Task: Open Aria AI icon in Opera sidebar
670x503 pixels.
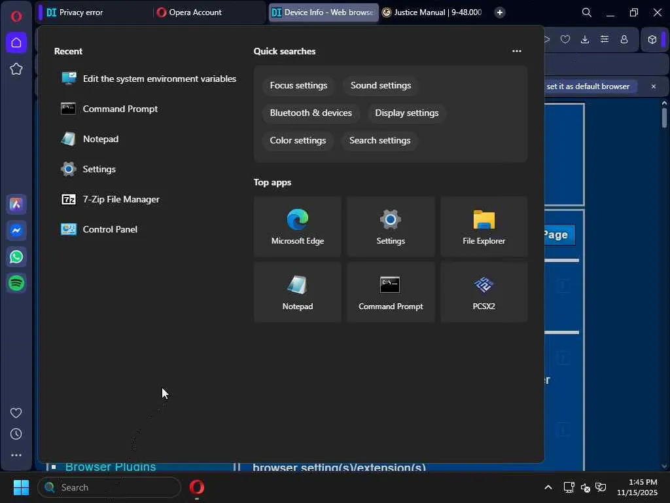Action: click(16, 204)
